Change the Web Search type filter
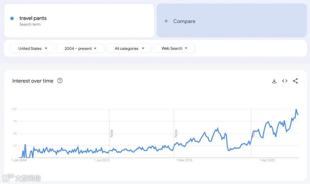 (x=174, y=49)
